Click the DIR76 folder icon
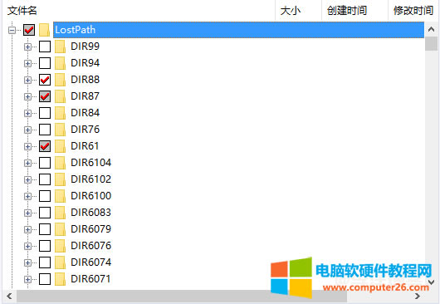 click(60, 130)
